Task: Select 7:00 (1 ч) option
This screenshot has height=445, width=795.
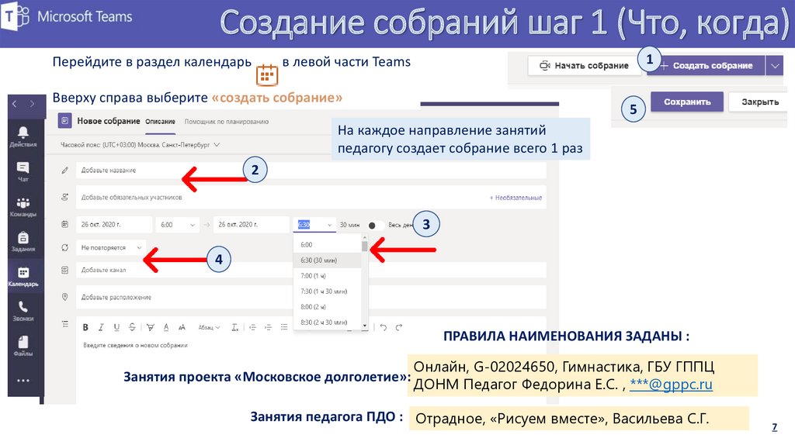Action: tap(327, 276)
